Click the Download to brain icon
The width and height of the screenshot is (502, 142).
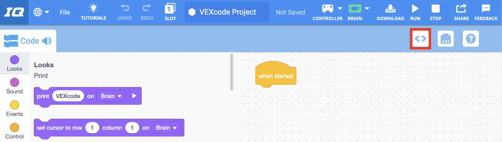pos(390,9)
